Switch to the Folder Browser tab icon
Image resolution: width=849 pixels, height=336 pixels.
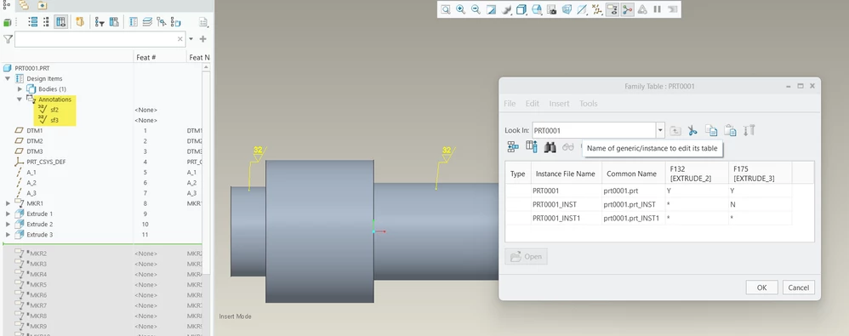coord(25,5)
